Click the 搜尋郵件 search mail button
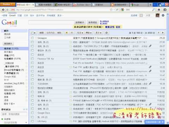The image size is (169, 127). click(80, 22)
